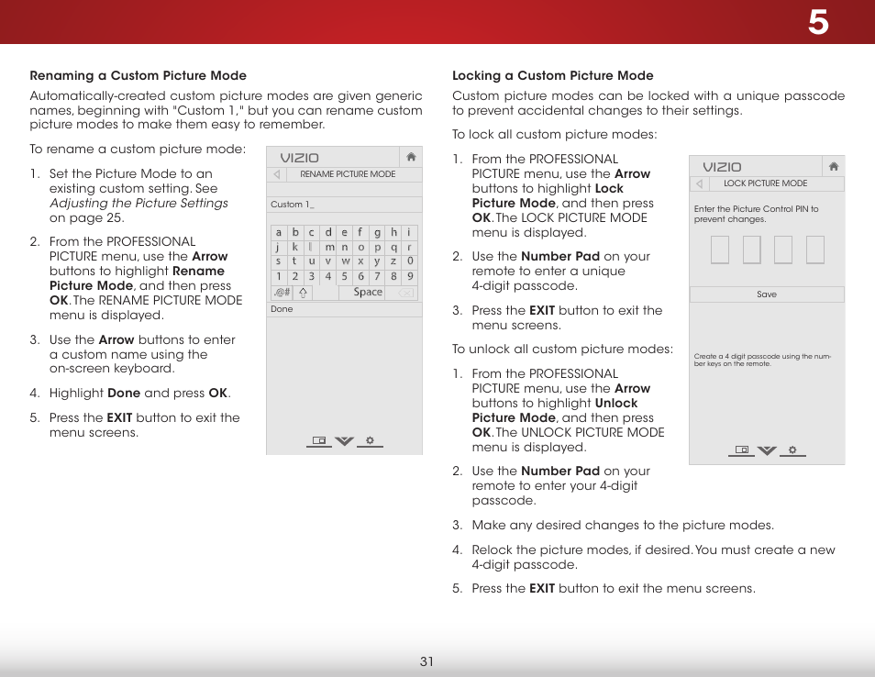Screen dimensions: 875x677
Task: Select the third PIN digit box
Action: 783,250
